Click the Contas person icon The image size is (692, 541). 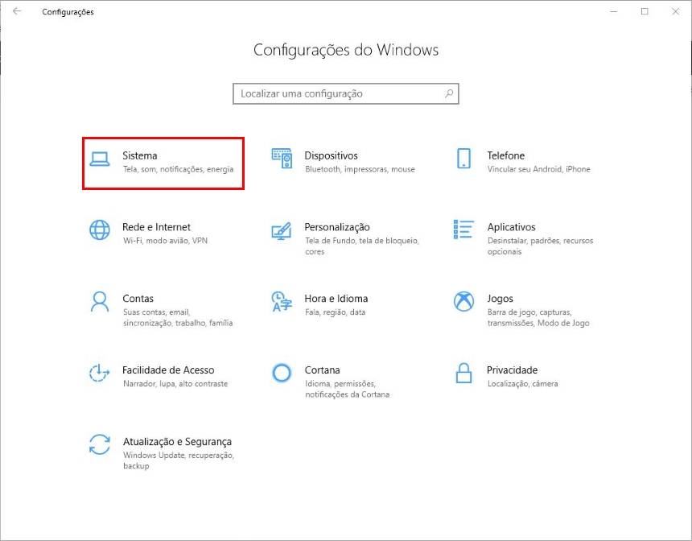coord(100,301)
